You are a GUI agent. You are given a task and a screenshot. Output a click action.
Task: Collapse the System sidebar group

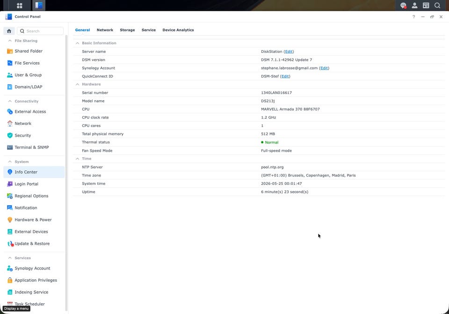10,161
